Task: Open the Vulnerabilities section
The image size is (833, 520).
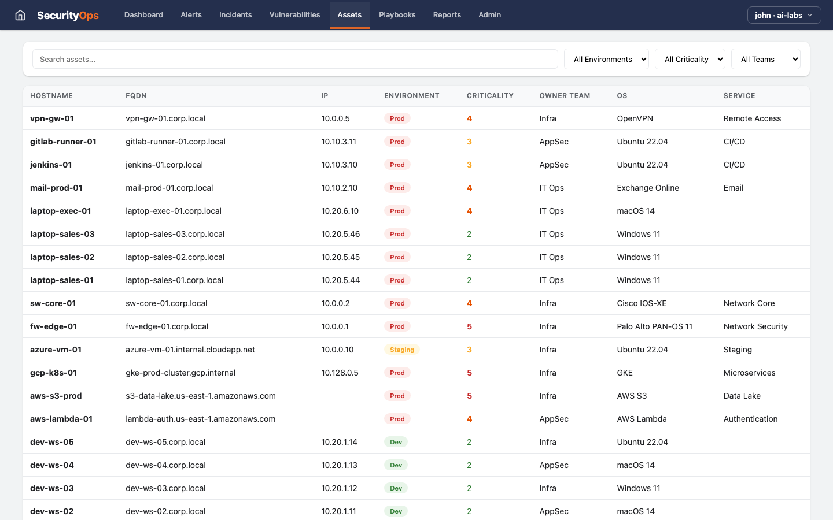Action: pos(294,14)
